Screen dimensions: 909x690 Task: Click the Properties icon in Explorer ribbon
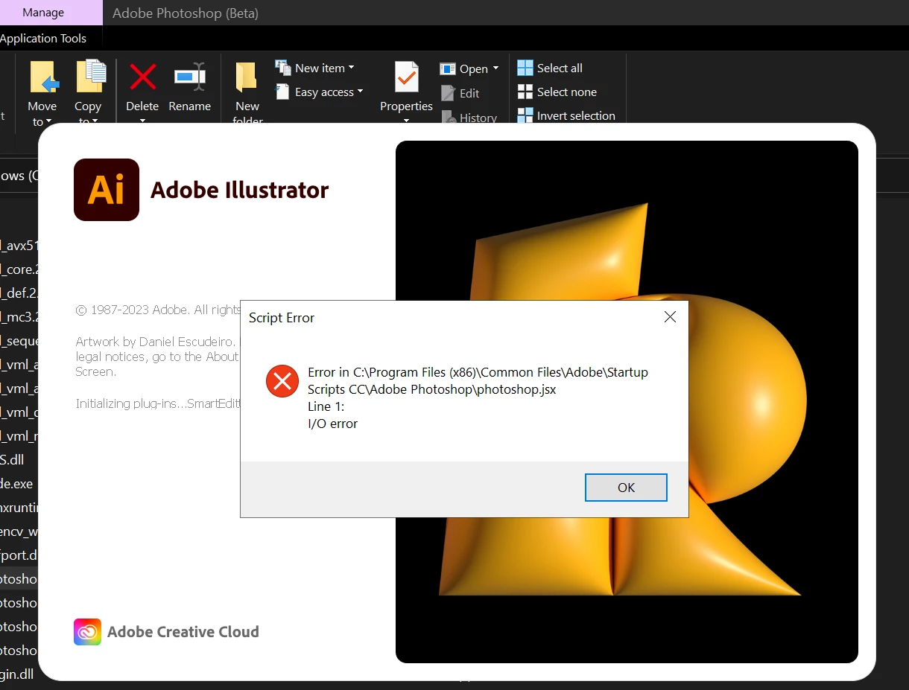click(406, 77)
